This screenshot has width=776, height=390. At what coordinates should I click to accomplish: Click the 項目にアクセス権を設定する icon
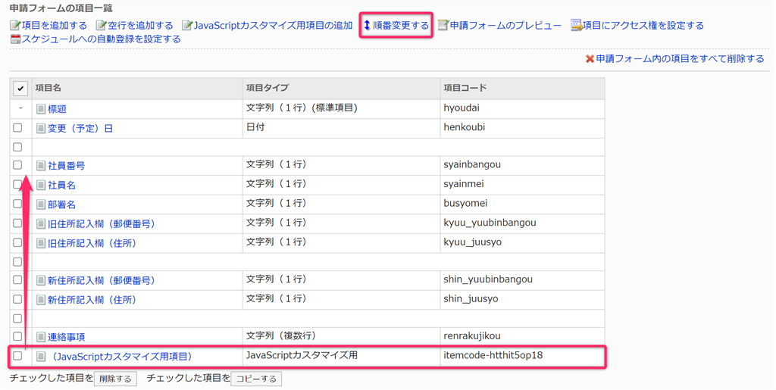[576, 25]
